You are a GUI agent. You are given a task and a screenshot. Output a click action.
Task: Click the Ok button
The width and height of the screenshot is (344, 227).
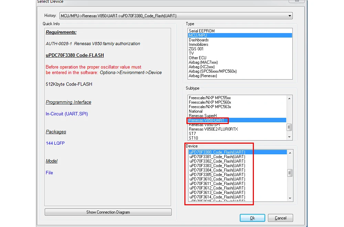click(x=252, y=218)
